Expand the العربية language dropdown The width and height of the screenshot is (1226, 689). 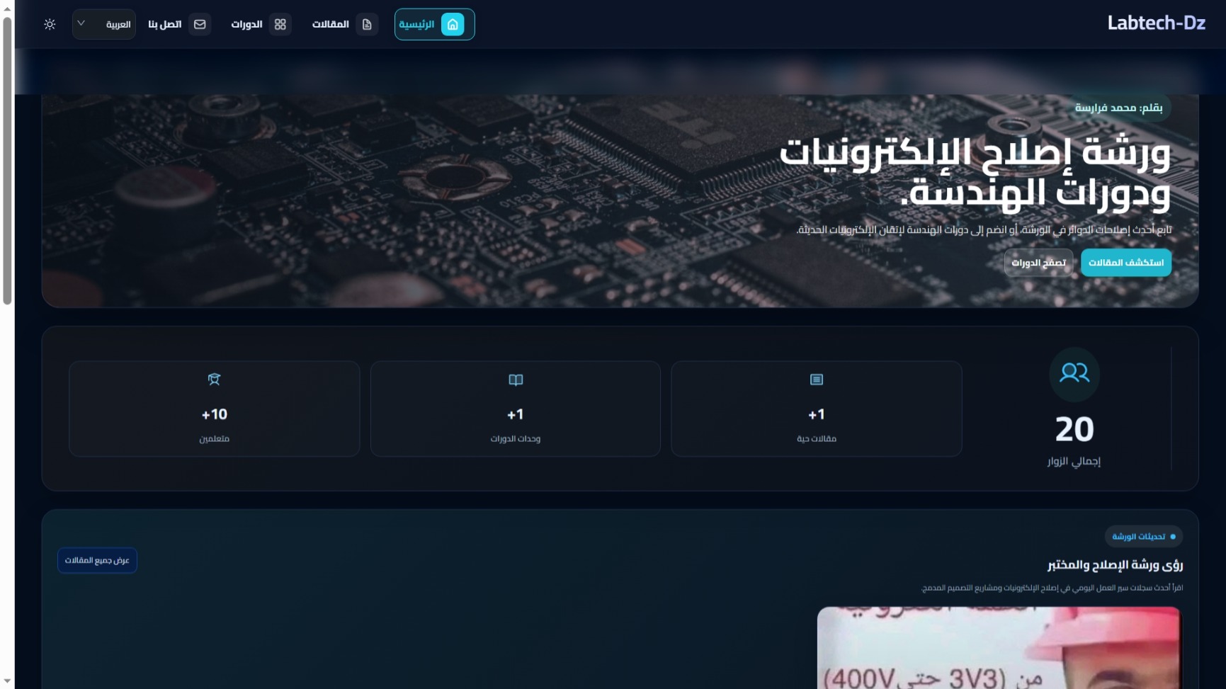[x=103, y=25]
